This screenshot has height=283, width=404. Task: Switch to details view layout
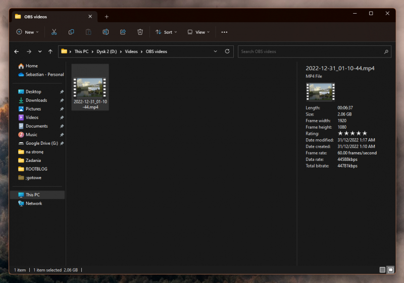coord(382,270)
